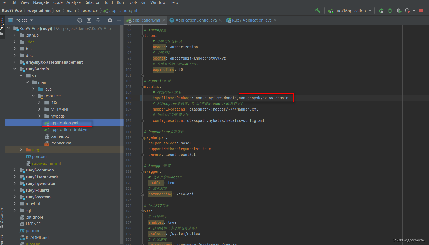Switch to the ApplicationConfig.java tab
The image size is (429, 245).
[x=196, y=20]
